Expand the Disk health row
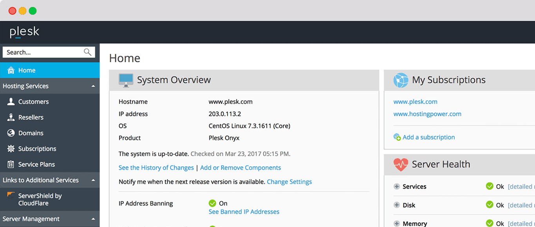Viewport: 535px width, 227px height. pos(397,205)
